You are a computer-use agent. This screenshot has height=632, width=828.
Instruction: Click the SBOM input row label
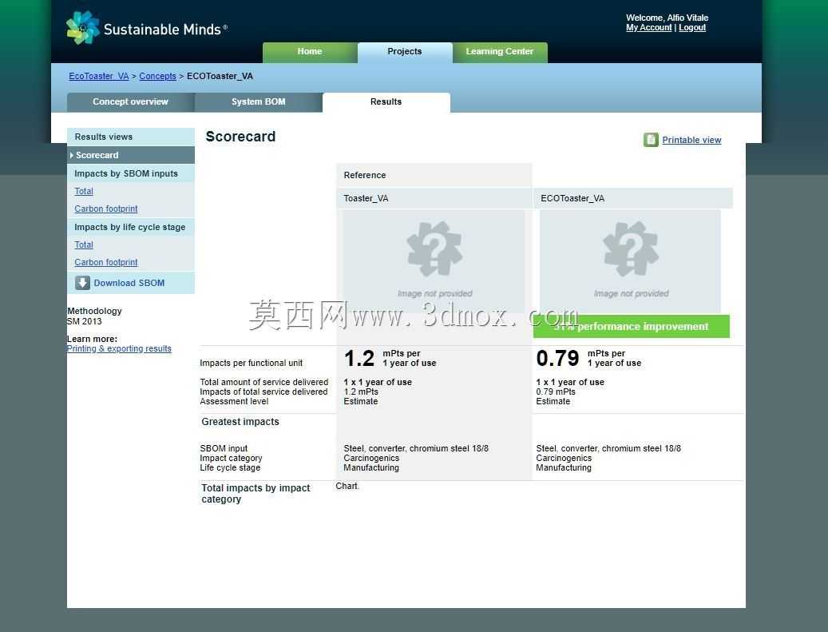tap(224, 448)
